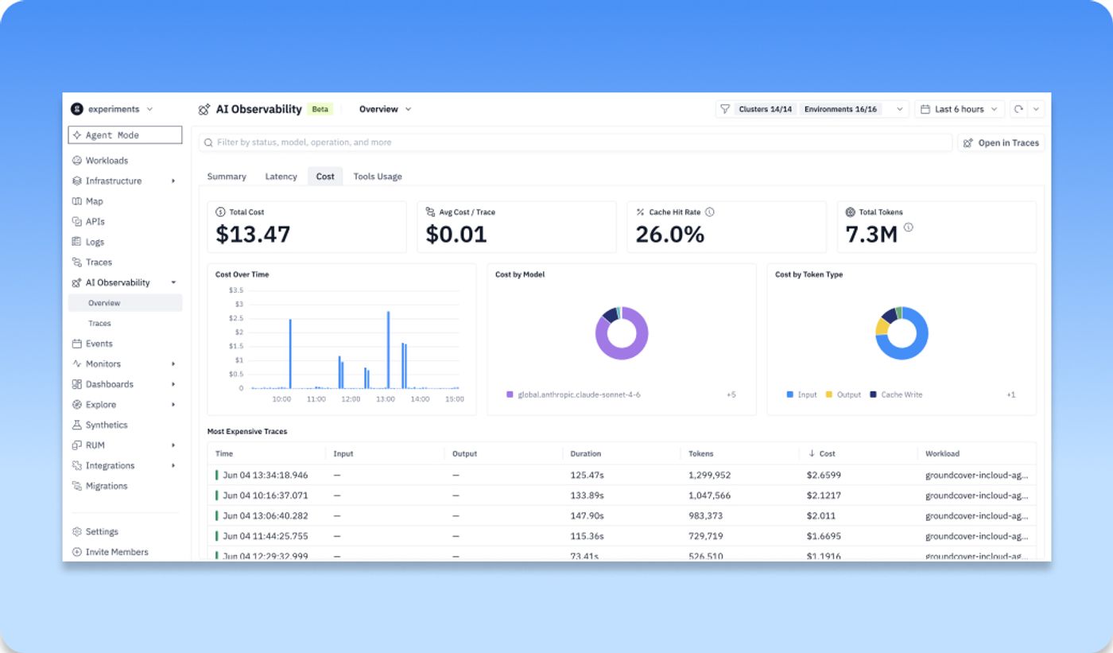Screen dimensions: 1113x653
Task: Click the Settings gear icon
Action: (77, 531)
